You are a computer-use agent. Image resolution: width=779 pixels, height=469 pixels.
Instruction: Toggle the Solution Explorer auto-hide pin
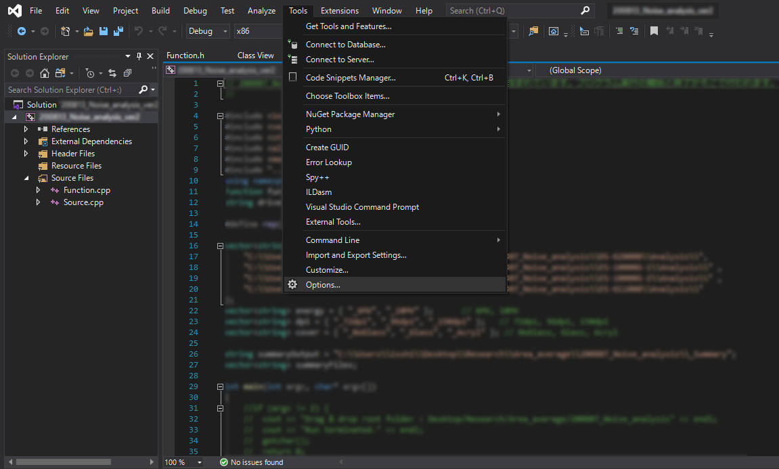(x=139, y=56)
